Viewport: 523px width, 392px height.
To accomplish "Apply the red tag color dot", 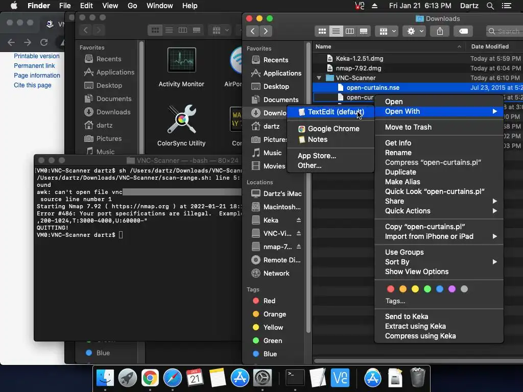I will click(391, 289).
